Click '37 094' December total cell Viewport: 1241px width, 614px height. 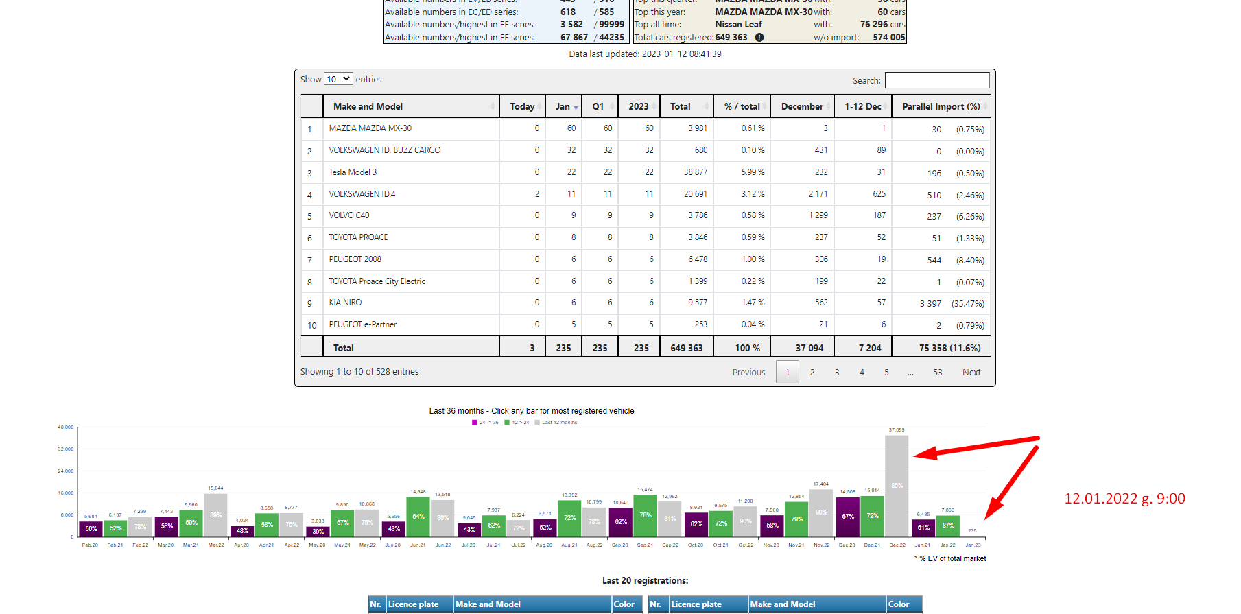pos(809,348)
